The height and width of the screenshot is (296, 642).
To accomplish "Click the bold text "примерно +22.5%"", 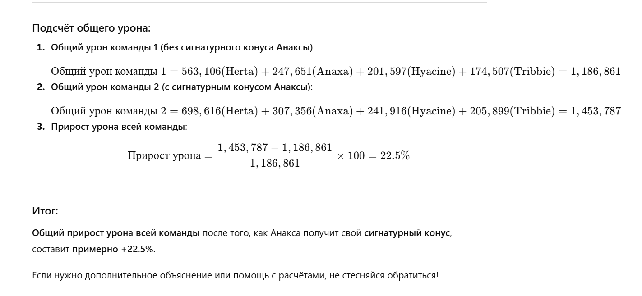I will click(x=113, y=249).
